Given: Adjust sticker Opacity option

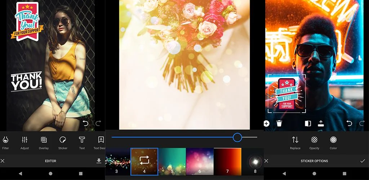Looking at the screenshot, I should (x=314, y=142).
